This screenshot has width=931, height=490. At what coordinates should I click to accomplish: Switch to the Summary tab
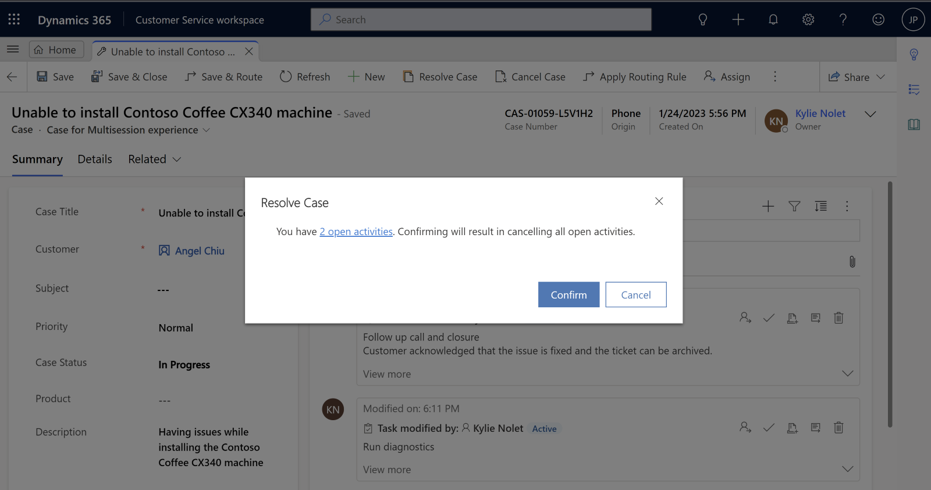(x=37, y=159)
